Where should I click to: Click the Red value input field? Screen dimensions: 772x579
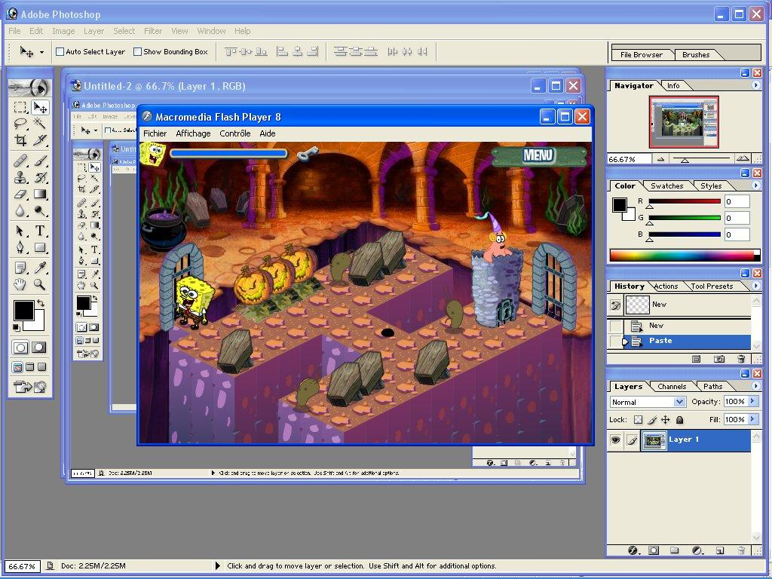737,201
